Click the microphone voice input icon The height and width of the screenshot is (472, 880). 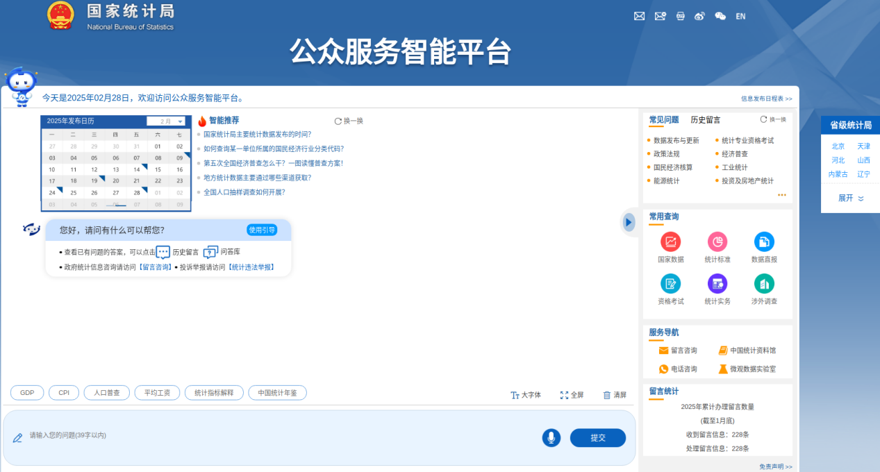tap(551, 438)
